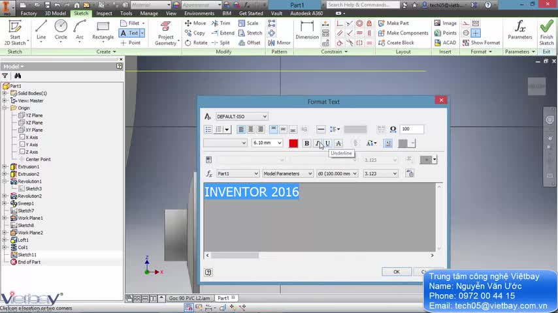Click the Move tool
Screen dimensions: 558x313
195,23
